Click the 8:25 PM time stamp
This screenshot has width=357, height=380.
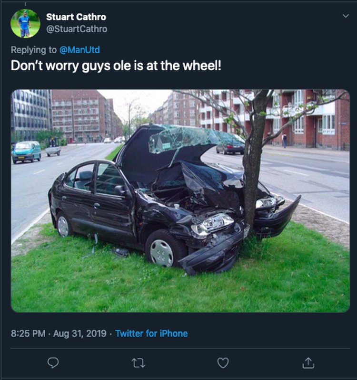(x=28, y=333)
